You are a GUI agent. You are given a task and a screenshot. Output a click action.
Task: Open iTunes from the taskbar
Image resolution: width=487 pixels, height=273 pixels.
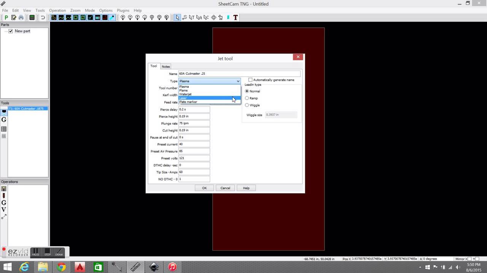tap(172, 267)
